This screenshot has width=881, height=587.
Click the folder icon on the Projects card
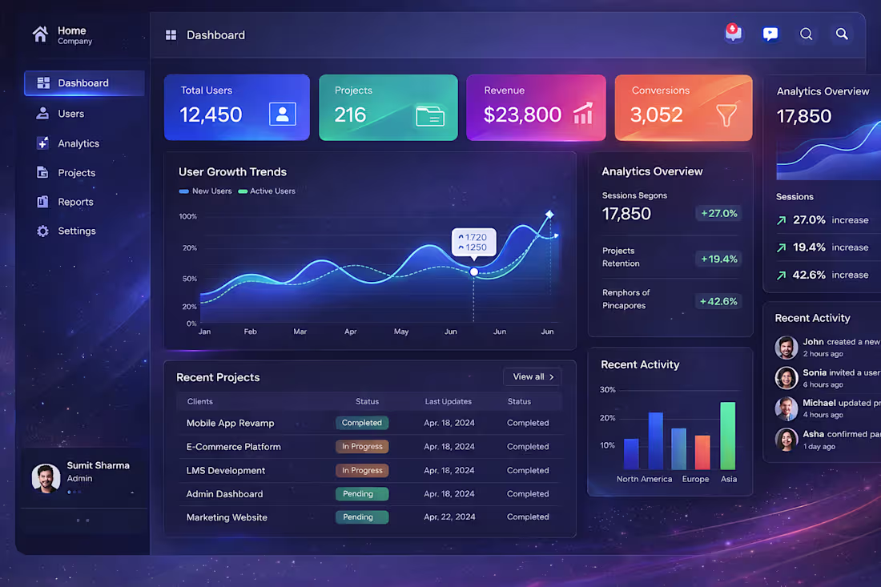430,115
